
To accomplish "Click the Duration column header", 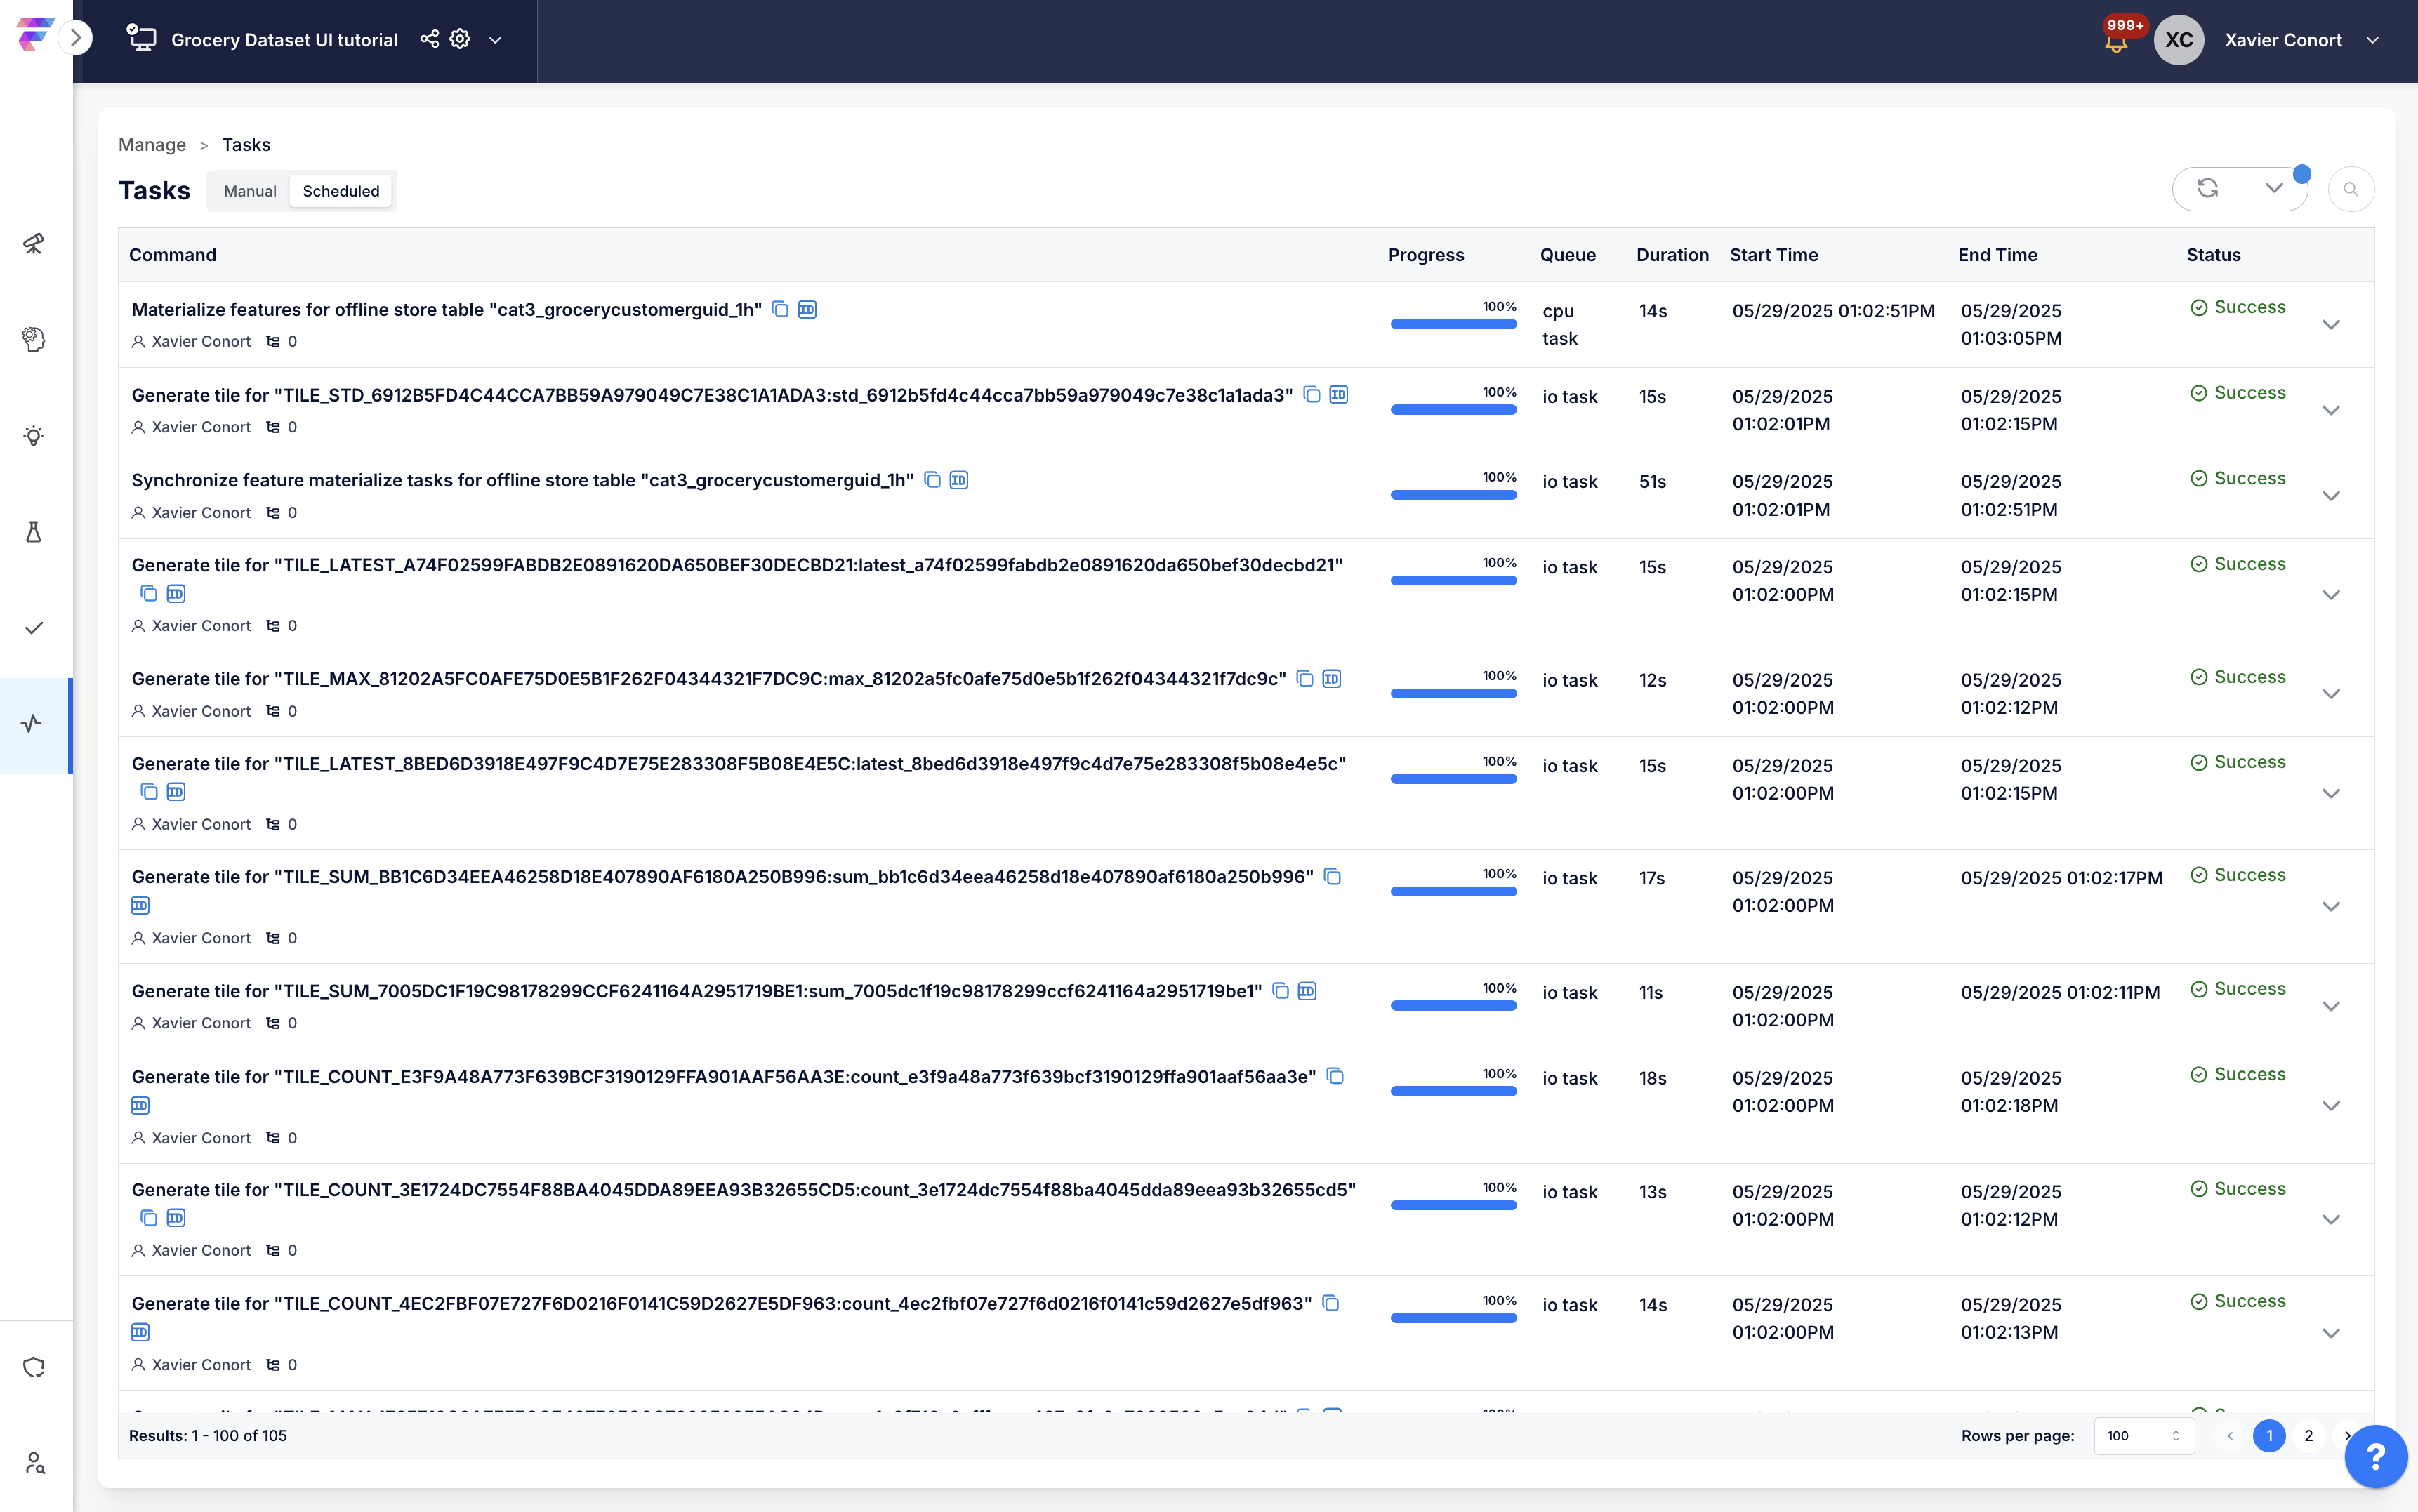I will coord(1672,255).
